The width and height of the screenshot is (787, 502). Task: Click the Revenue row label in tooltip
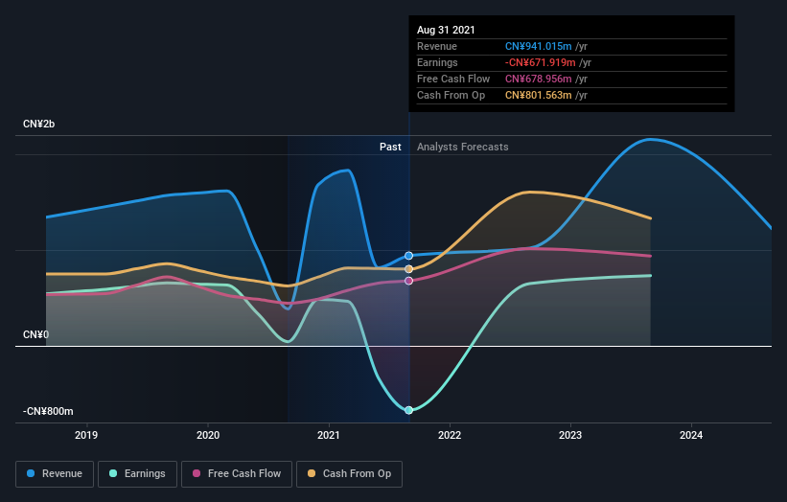[437, 46]
